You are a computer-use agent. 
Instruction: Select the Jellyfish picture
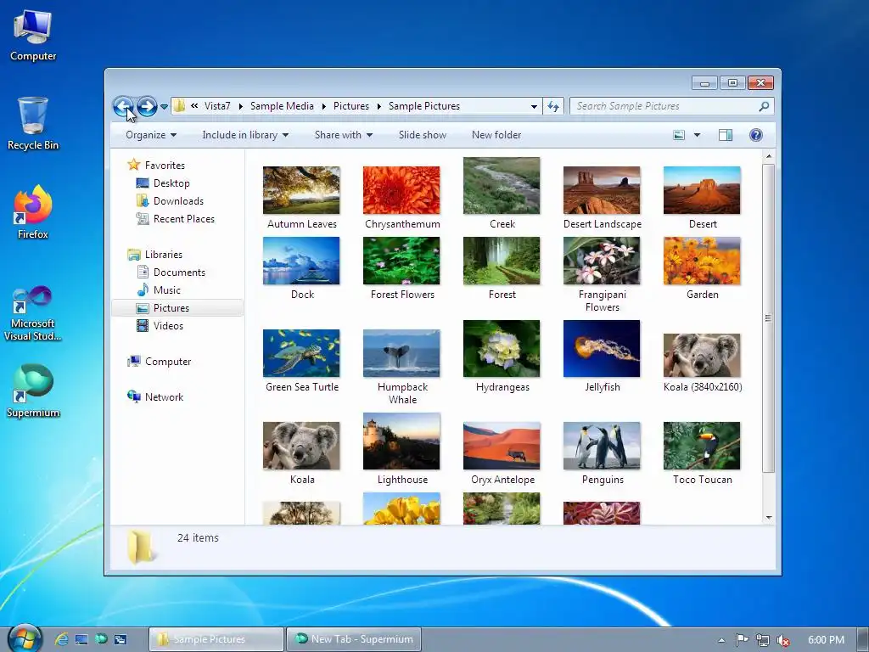(x=602, y=357)
